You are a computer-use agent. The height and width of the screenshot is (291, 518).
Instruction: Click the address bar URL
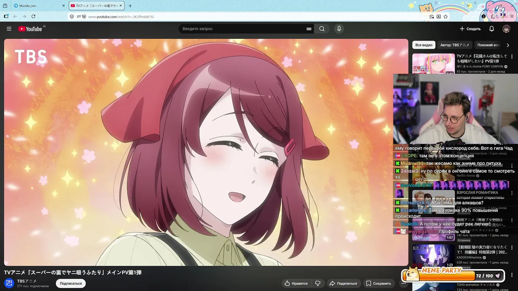pos(121,17)
